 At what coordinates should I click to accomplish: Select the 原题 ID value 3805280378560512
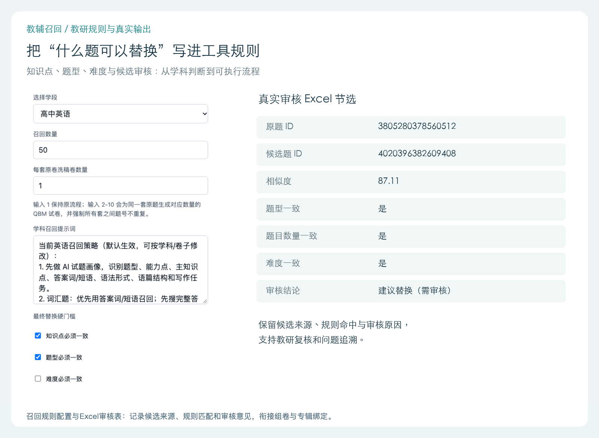pyautogui.click(x=417, y=126)
